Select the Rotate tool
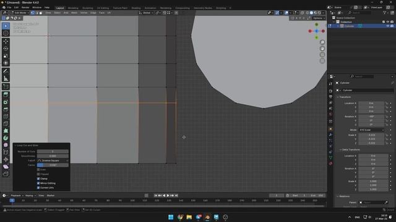 click(6, 49)
